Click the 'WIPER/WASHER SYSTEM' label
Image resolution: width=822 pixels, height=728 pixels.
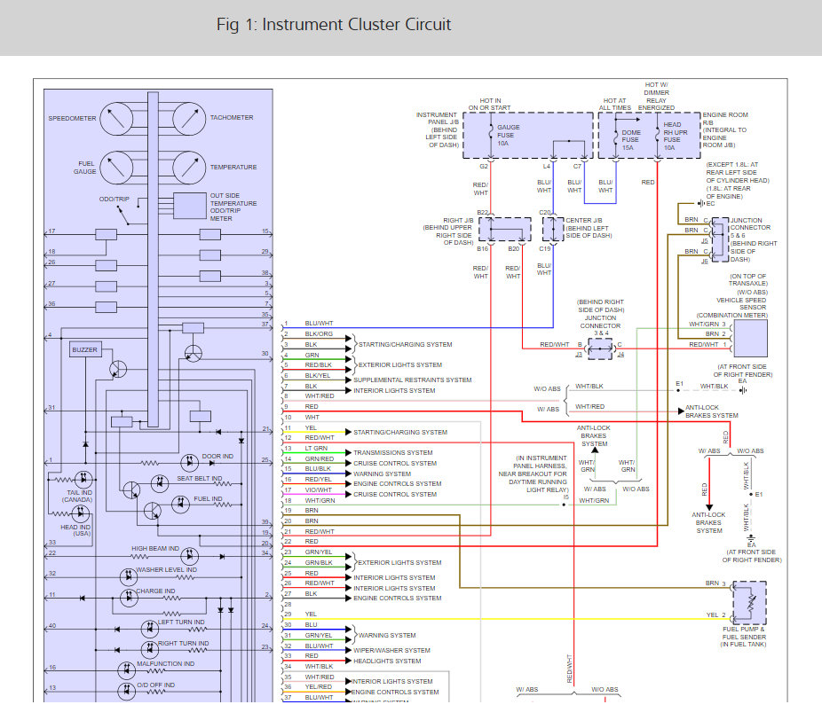tap(391, 650)
